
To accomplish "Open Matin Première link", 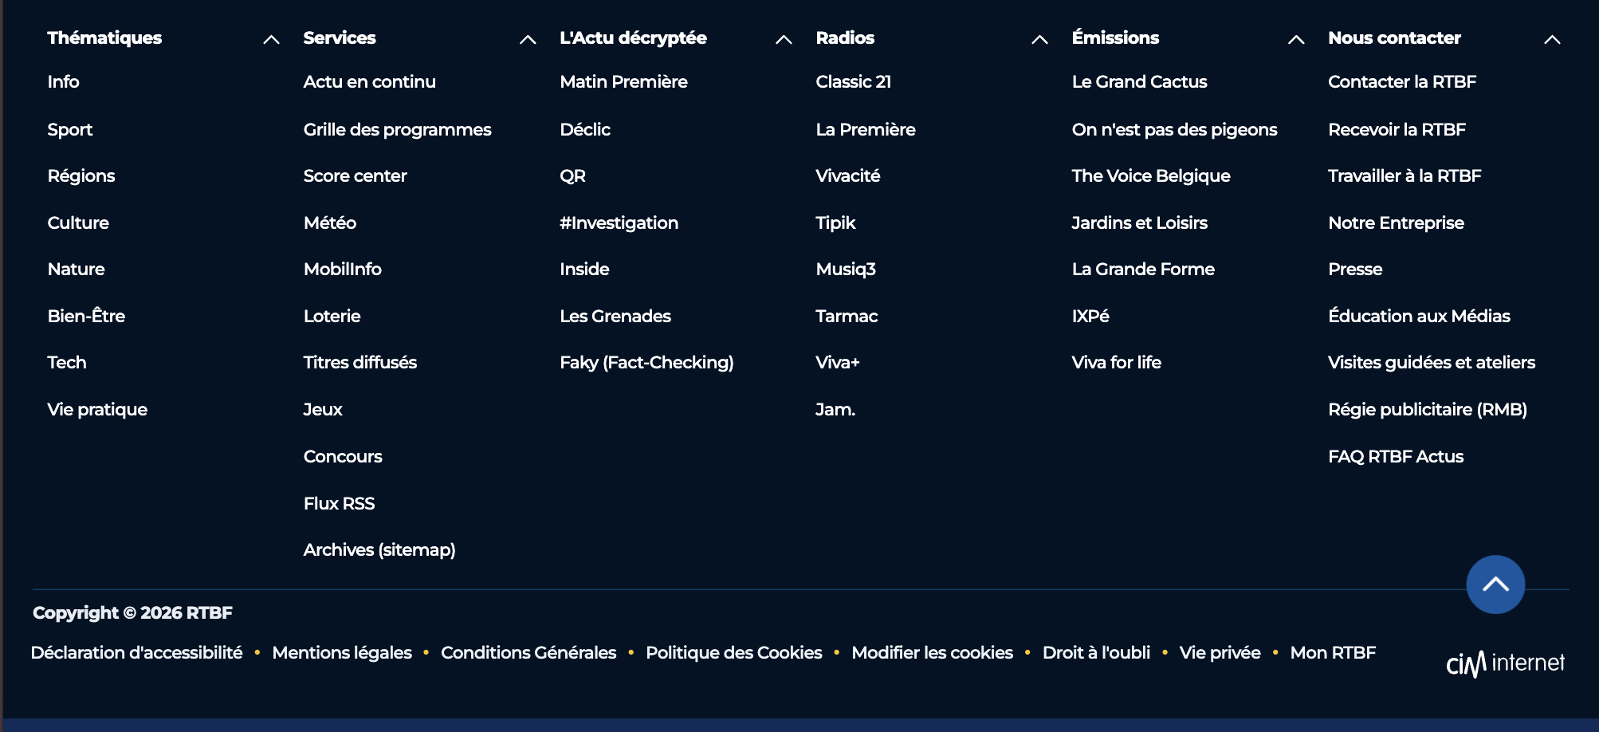I will tap(624, 81).
